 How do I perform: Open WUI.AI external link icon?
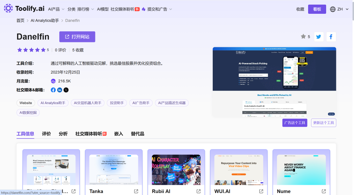(261, 191)
